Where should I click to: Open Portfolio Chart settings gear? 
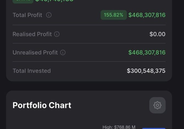click(157, 105)
